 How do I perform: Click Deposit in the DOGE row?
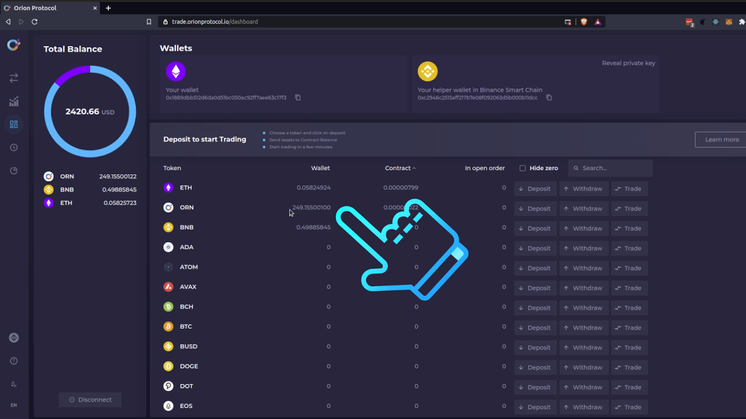536,367
